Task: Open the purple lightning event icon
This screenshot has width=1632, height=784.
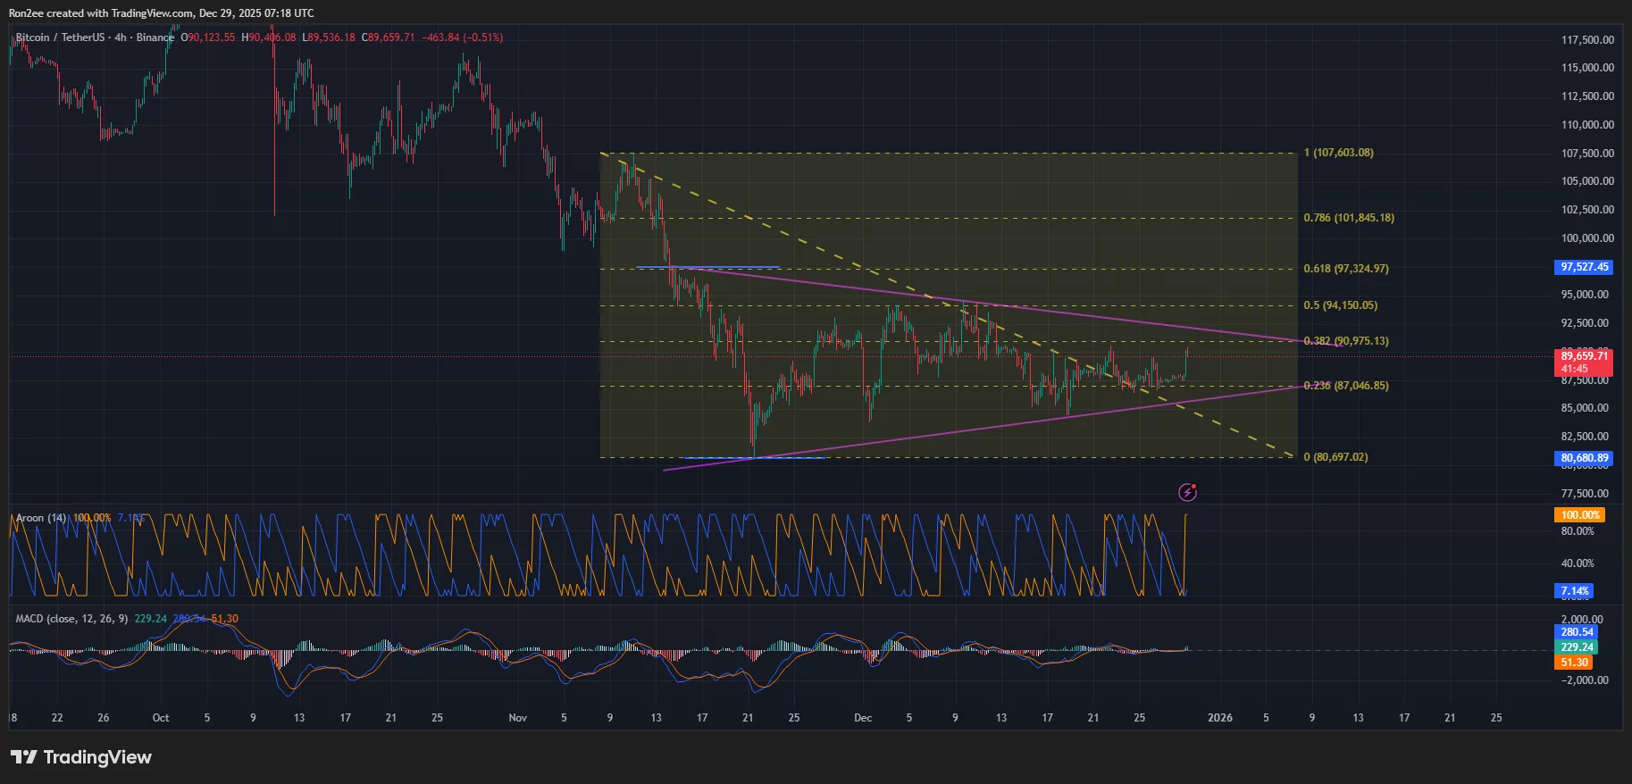Action: click(1187, 491)
